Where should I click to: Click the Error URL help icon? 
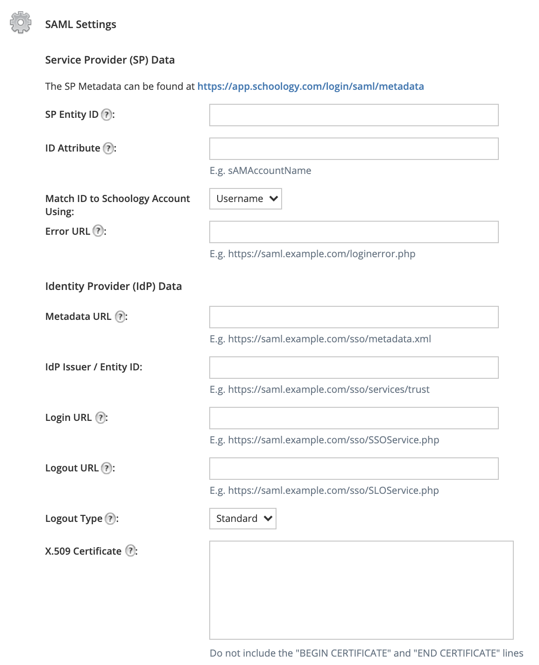[98, 231]
